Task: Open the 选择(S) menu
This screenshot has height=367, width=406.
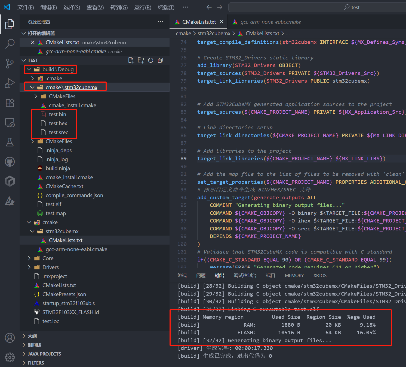Action: 72,7
